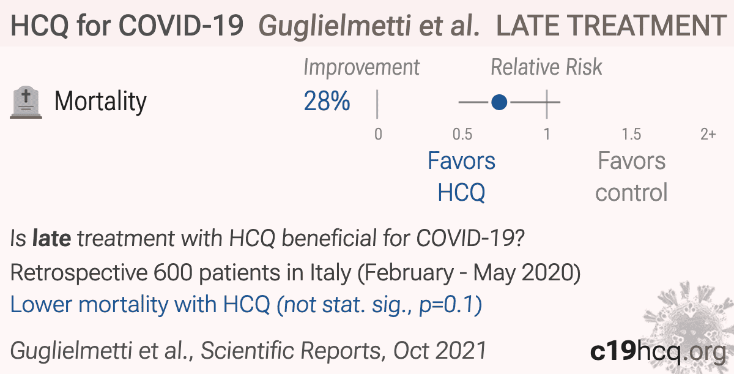This screenshot has height=374, width=734.
Task: Click the blue relative risk data point
Action: coord(499,102)
